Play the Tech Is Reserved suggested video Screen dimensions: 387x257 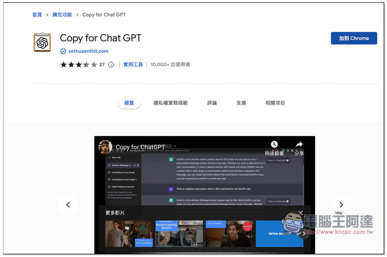(229, 233)
